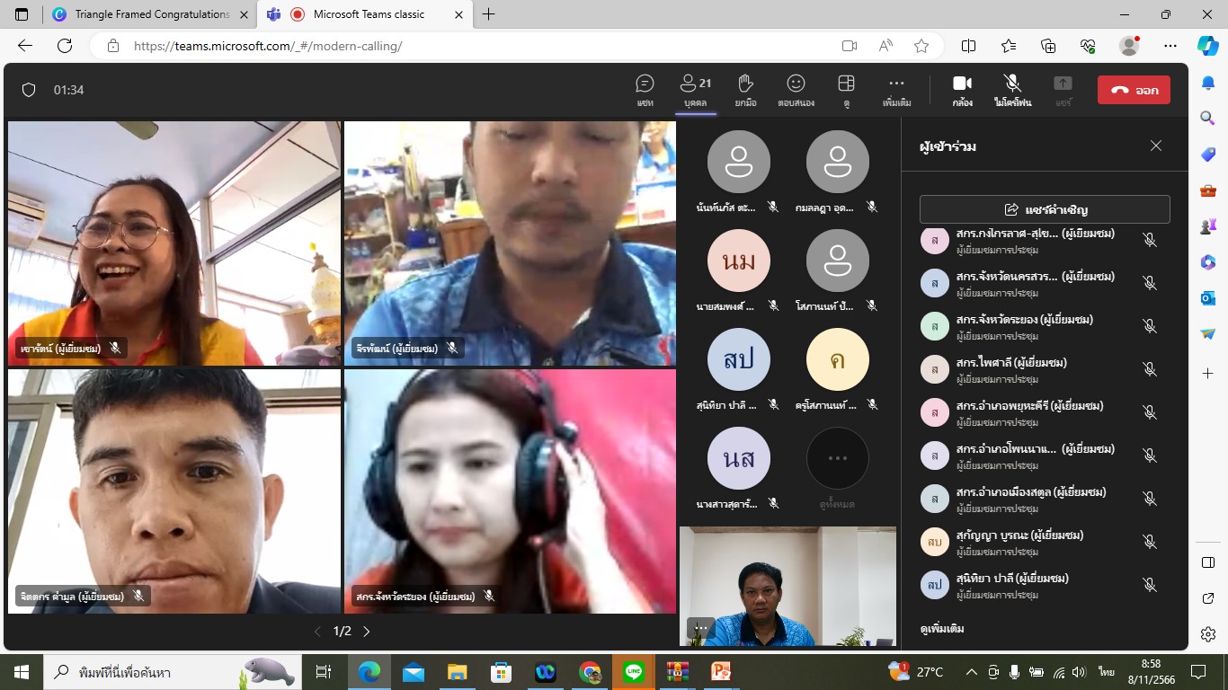Show all participants via ดูทั้งหมด circle
The width and height of the screenshot is (1228, 690).
(838, 458)
